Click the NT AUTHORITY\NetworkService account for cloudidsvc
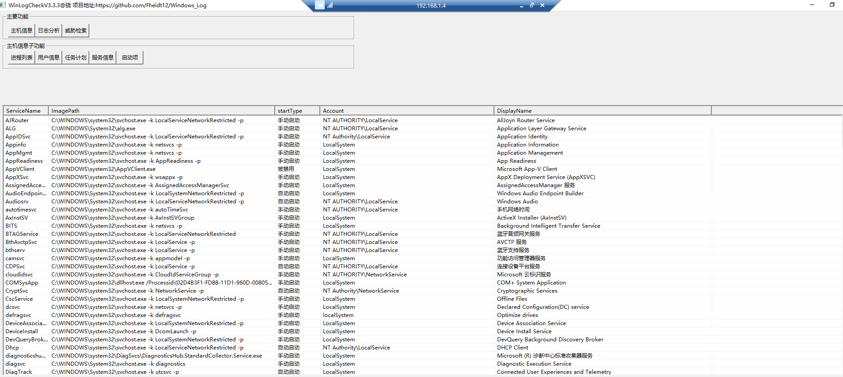Screen dimensions: 843x377 (365, 275)
